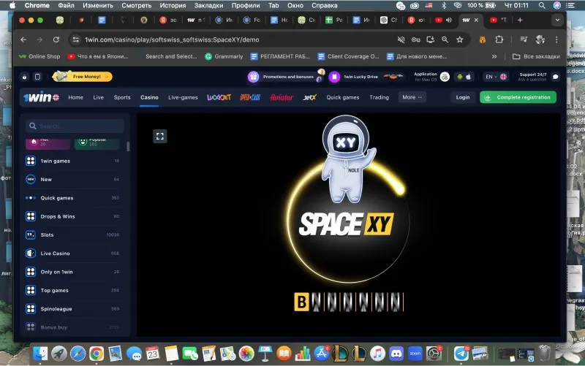Download the Mac OS application

(x=431, y=77)
